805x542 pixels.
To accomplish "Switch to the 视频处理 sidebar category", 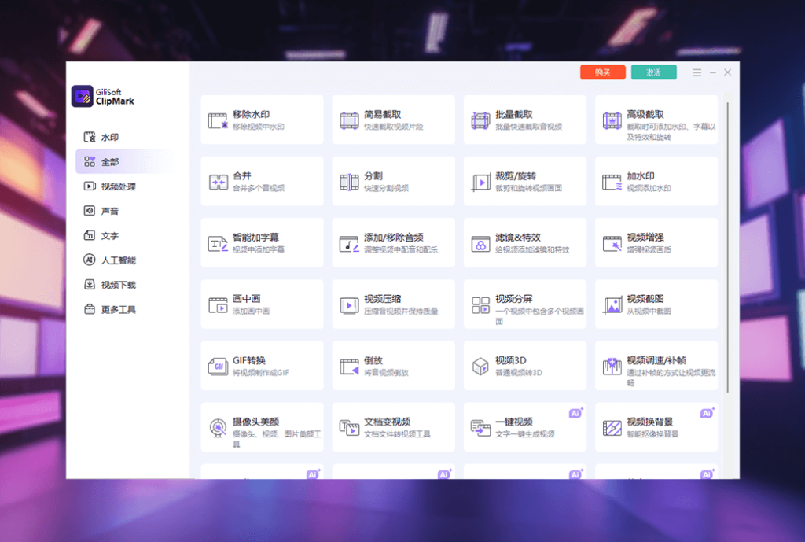I will tap(126, 186).
